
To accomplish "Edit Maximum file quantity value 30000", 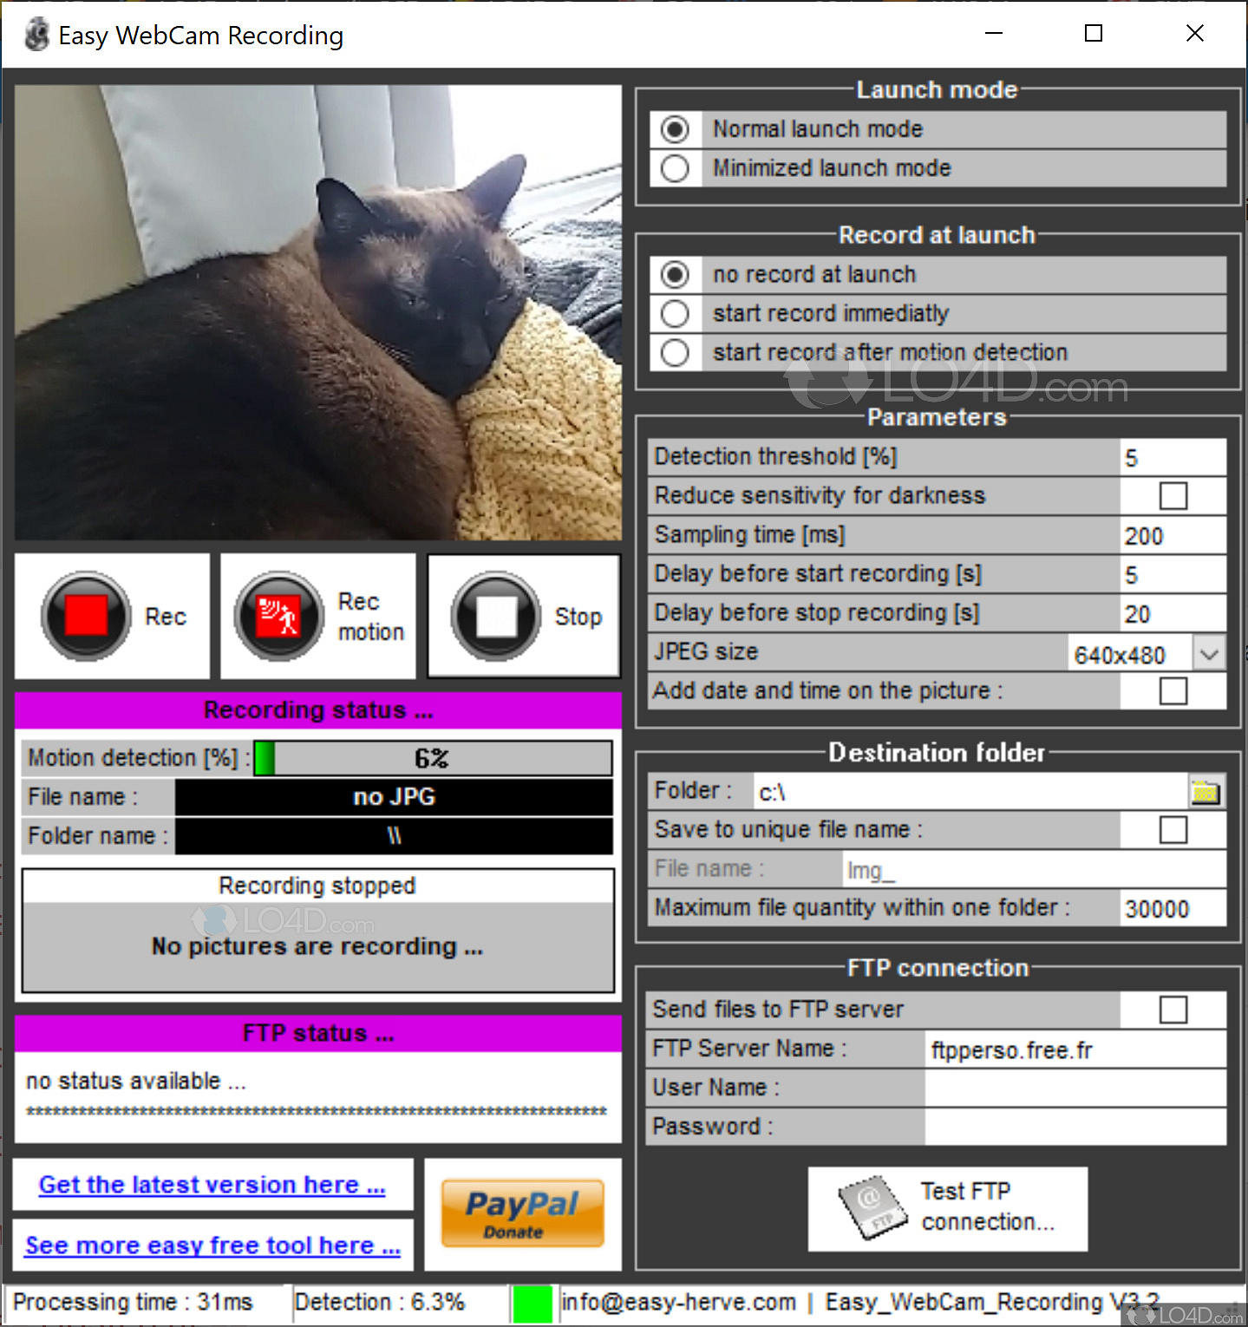I will coord(1173,908).
